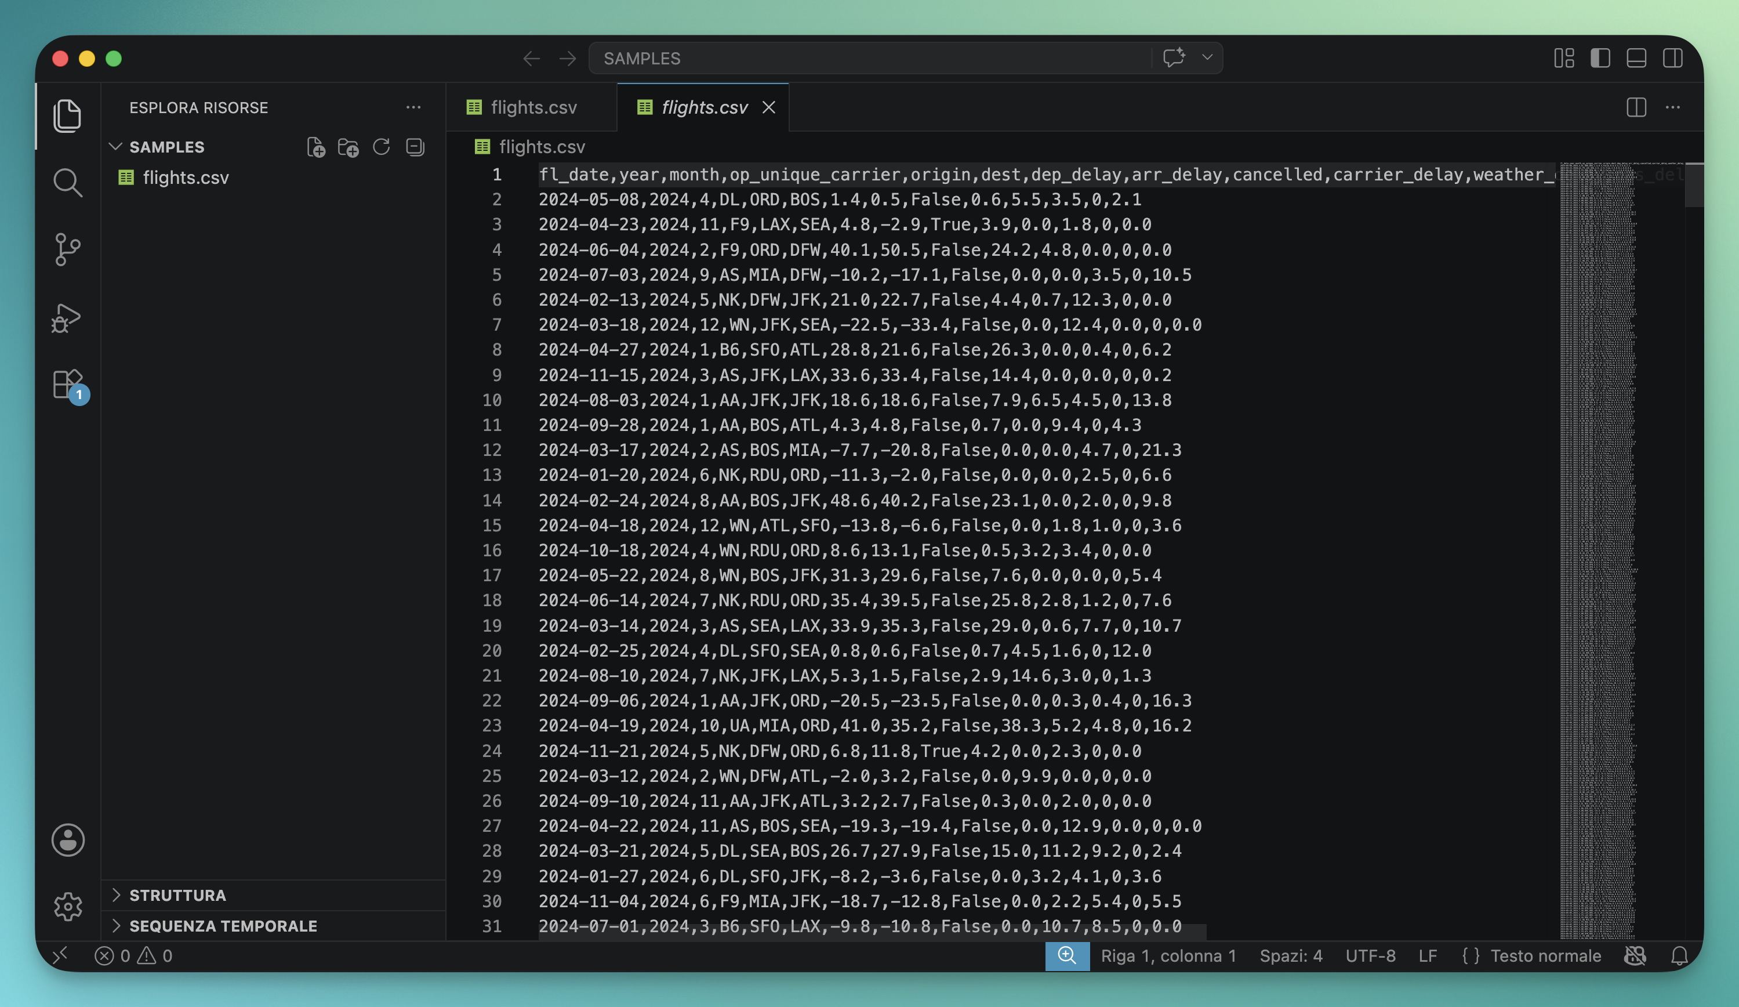Click the vertical scrollbar slider
The height and width of the screenshot is (1007, 1739).
pos(1694,184)
